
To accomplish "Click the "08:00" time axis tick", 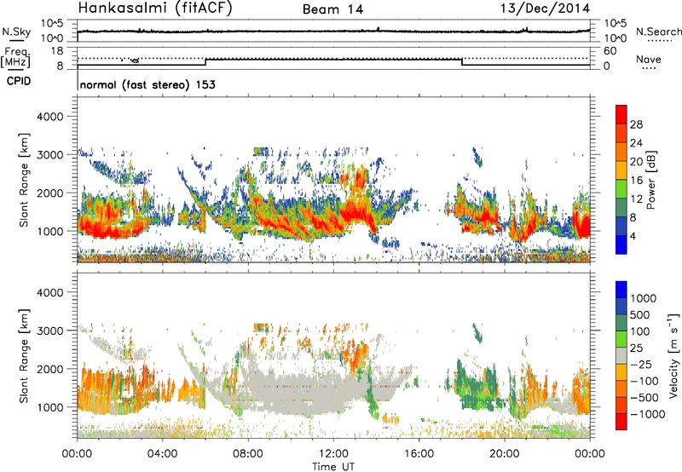I will tap(248, 454).
